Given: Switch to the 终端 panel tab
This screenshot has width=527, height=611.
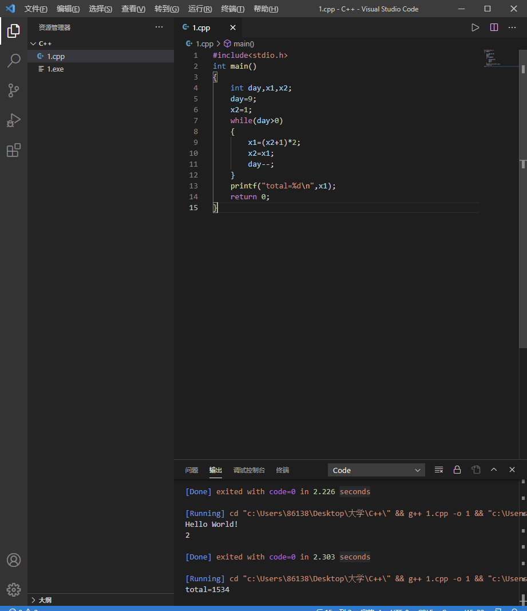Looking at the screenshot, I should 283,470.
